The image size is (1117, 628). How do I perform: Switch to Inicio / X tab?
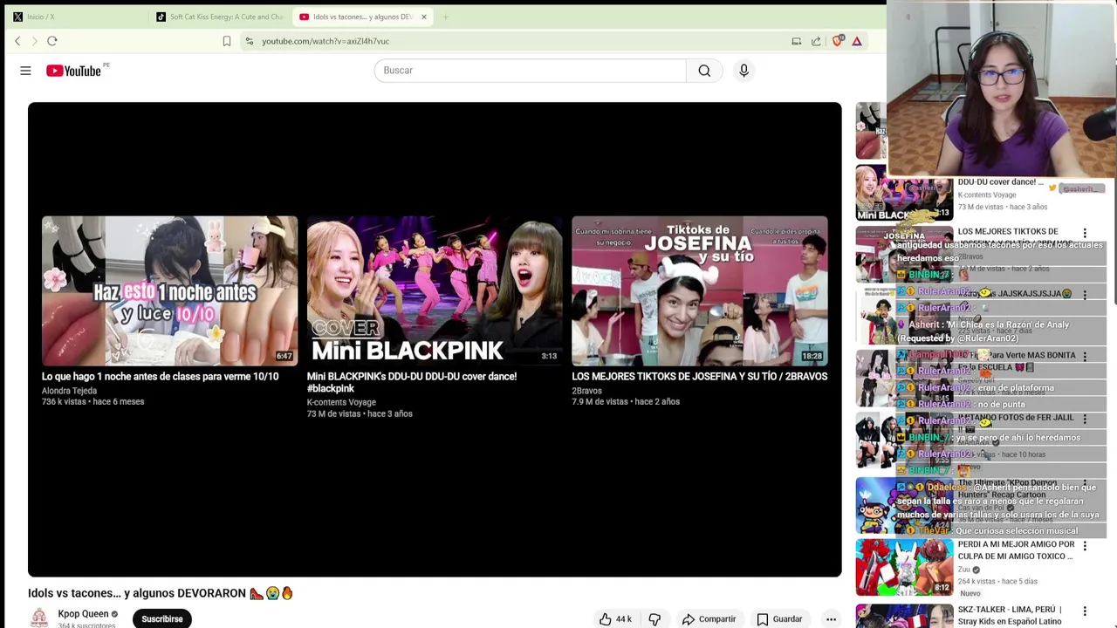(75, 17)
